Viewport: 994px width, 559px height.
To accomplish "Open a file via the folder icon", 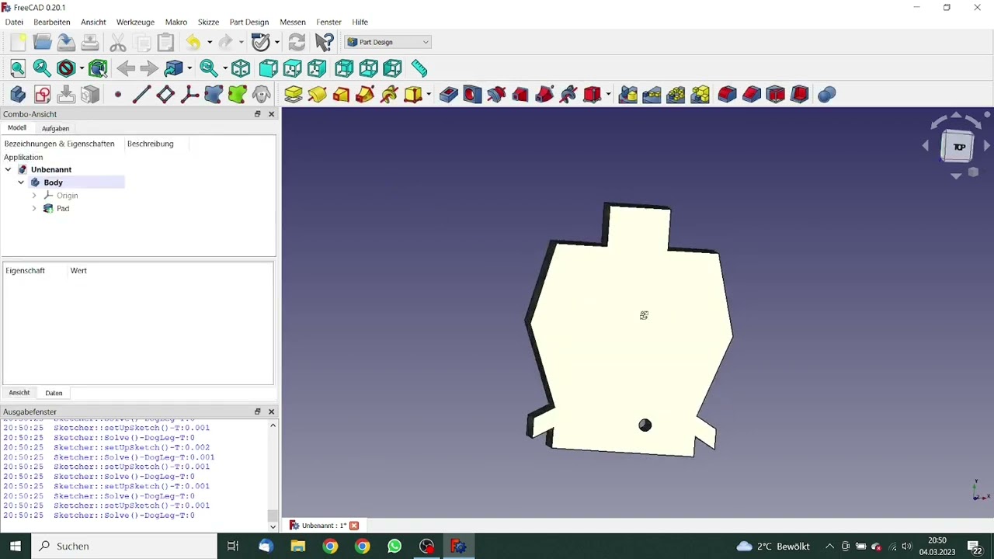I will 42,42.
